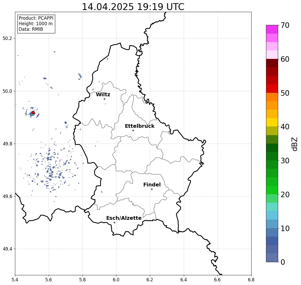Screen dimensions: 301x285
Task: Click the dark maroon colorbar swatch below 60
Action: coord(272,63)
